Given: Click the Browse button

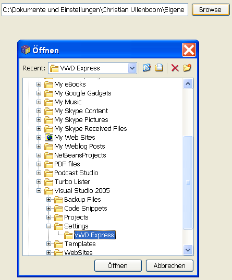Looking at the screenshot, I should click(211, 9).
